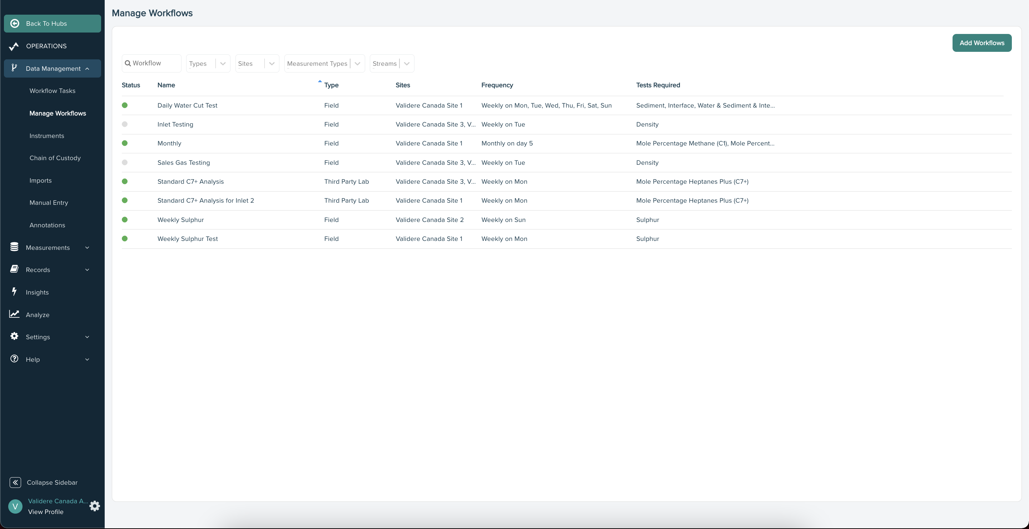The width and height of the screenshot is (1029, 529).
Task: Click the Analyze chart icon
Action: coord(14,314)
